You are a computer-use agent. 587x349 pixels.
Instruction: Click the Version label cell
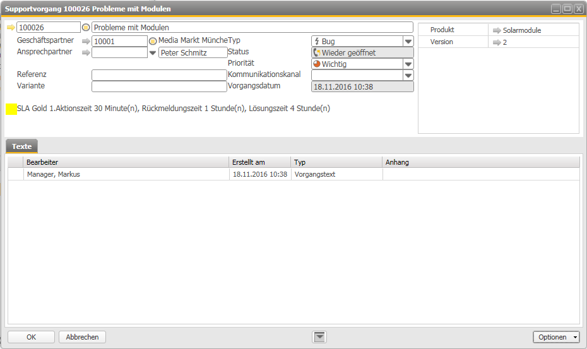453,42
